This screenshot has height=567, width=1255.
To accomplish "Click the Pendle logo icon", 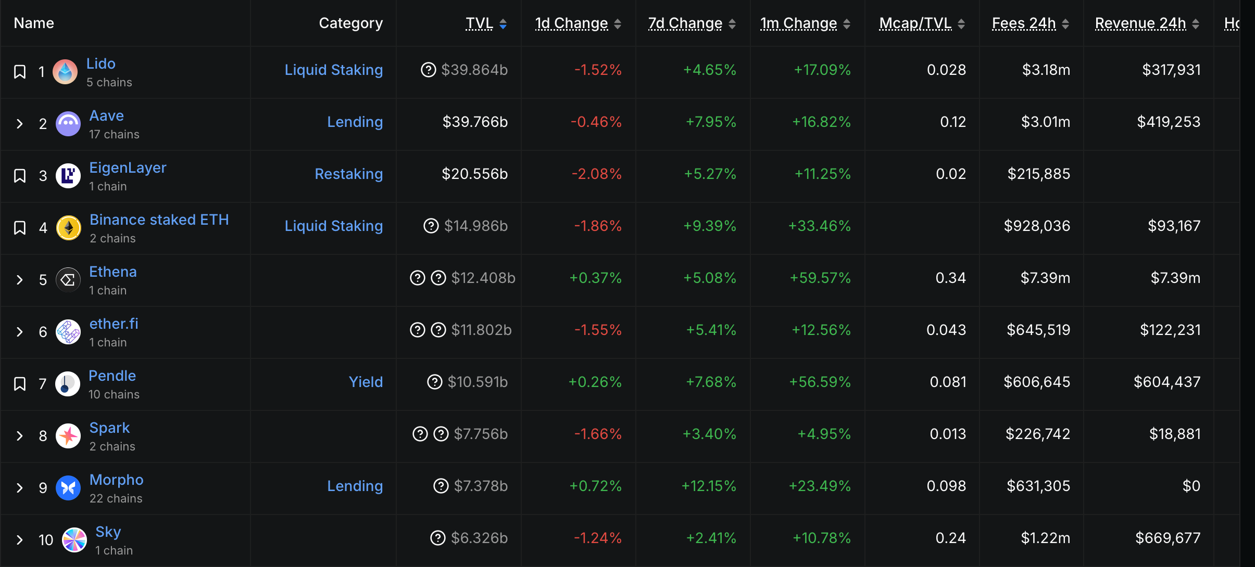I will point(68,384).
